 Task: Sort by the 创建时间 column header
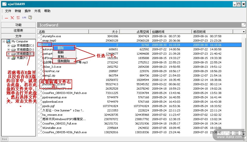coord(171,32)
